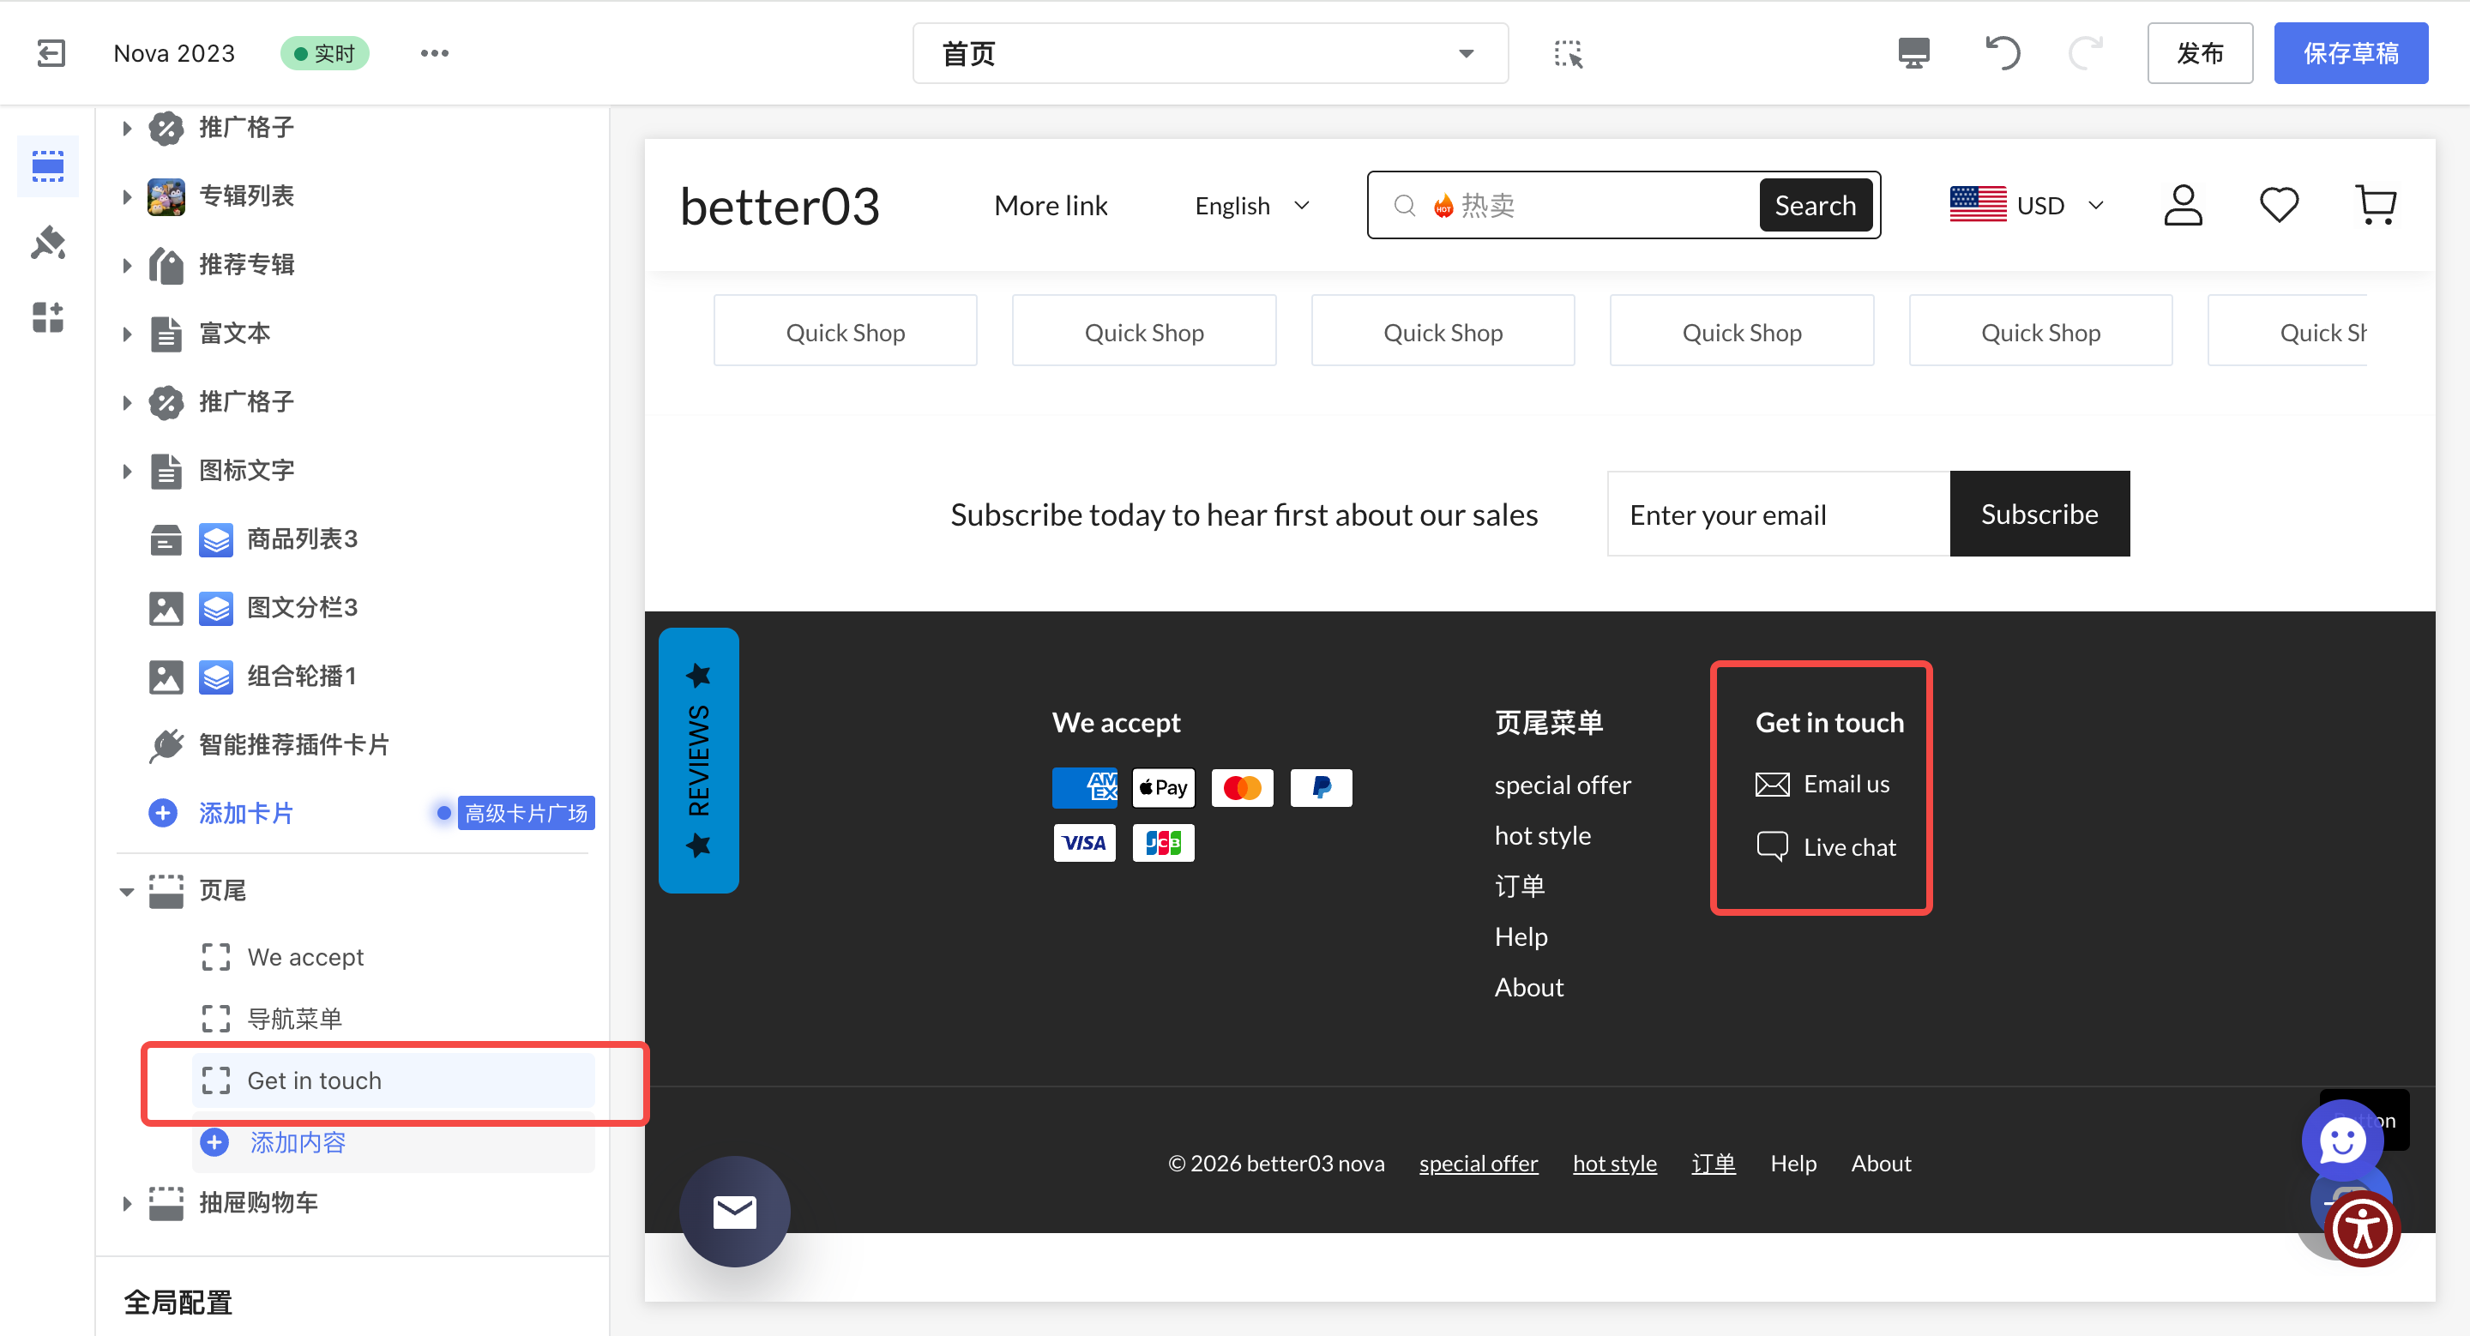This screenshot has height=1336, width=2470.
Task: Select the We accept footer block
Action: (305, 956)
